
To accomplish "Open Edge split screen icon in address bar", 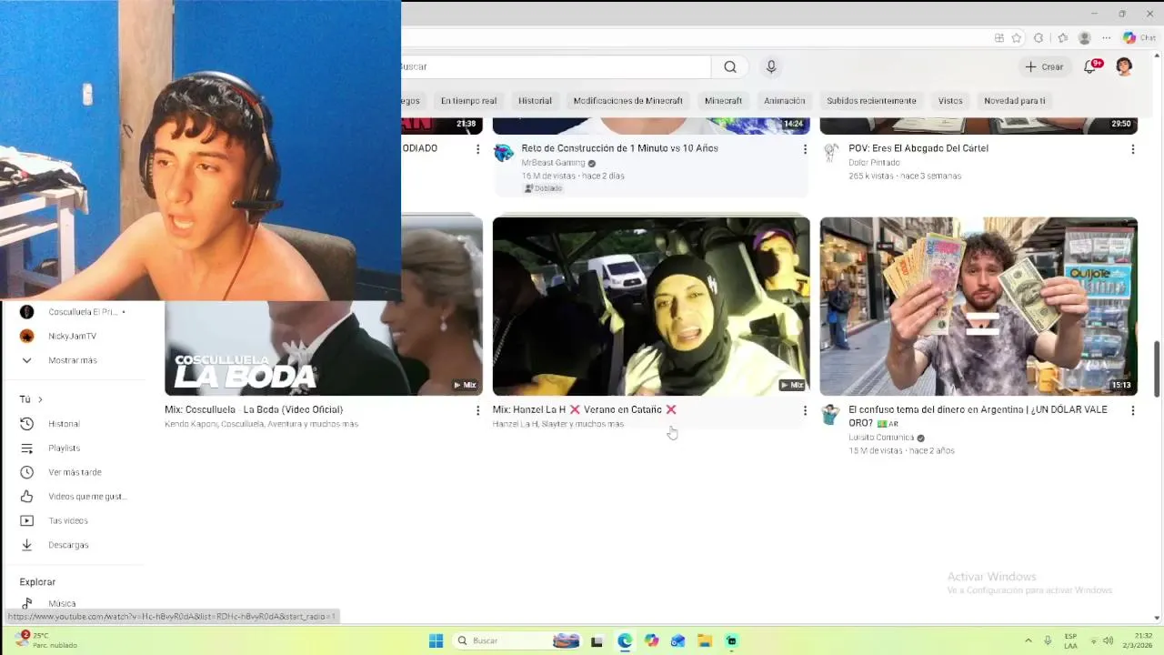I will (999, 38).
